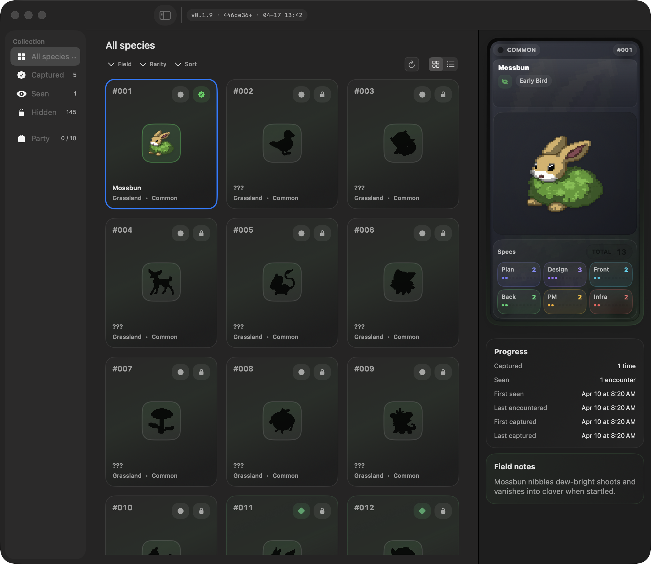
Task: Open the Party section
Action: coord(40,139)
